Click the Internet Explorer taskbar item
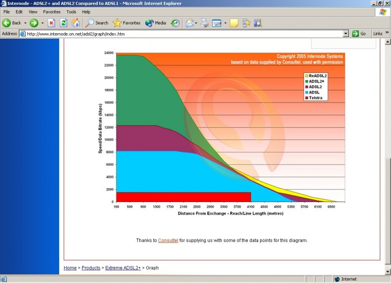 [x=5, y=279]
